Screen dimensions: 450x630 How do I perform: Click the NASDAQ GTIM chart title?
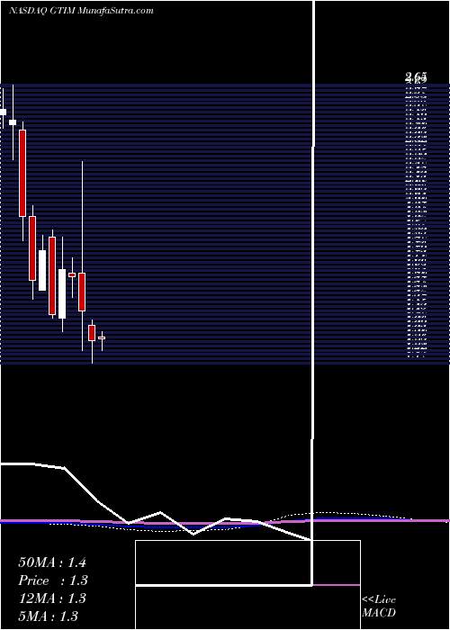coord(81,11)
